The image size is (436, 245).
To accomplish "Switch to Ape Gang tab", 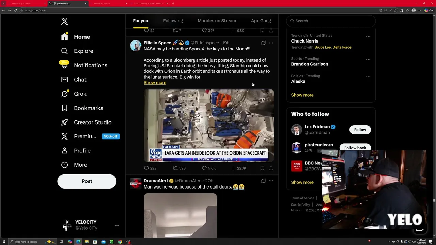I will click(x=261, y=21).
